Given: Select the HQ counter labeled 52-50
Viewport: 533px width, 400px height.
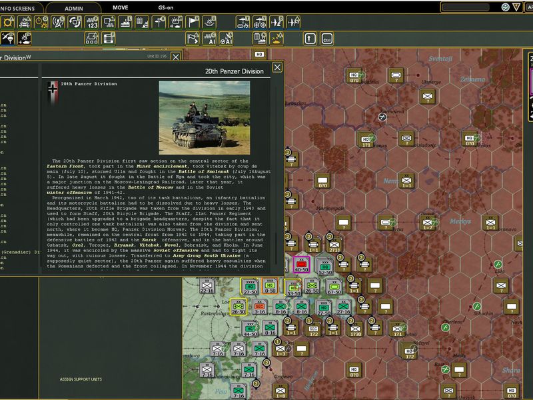Looking at the screenshot, I should (325, 266).
